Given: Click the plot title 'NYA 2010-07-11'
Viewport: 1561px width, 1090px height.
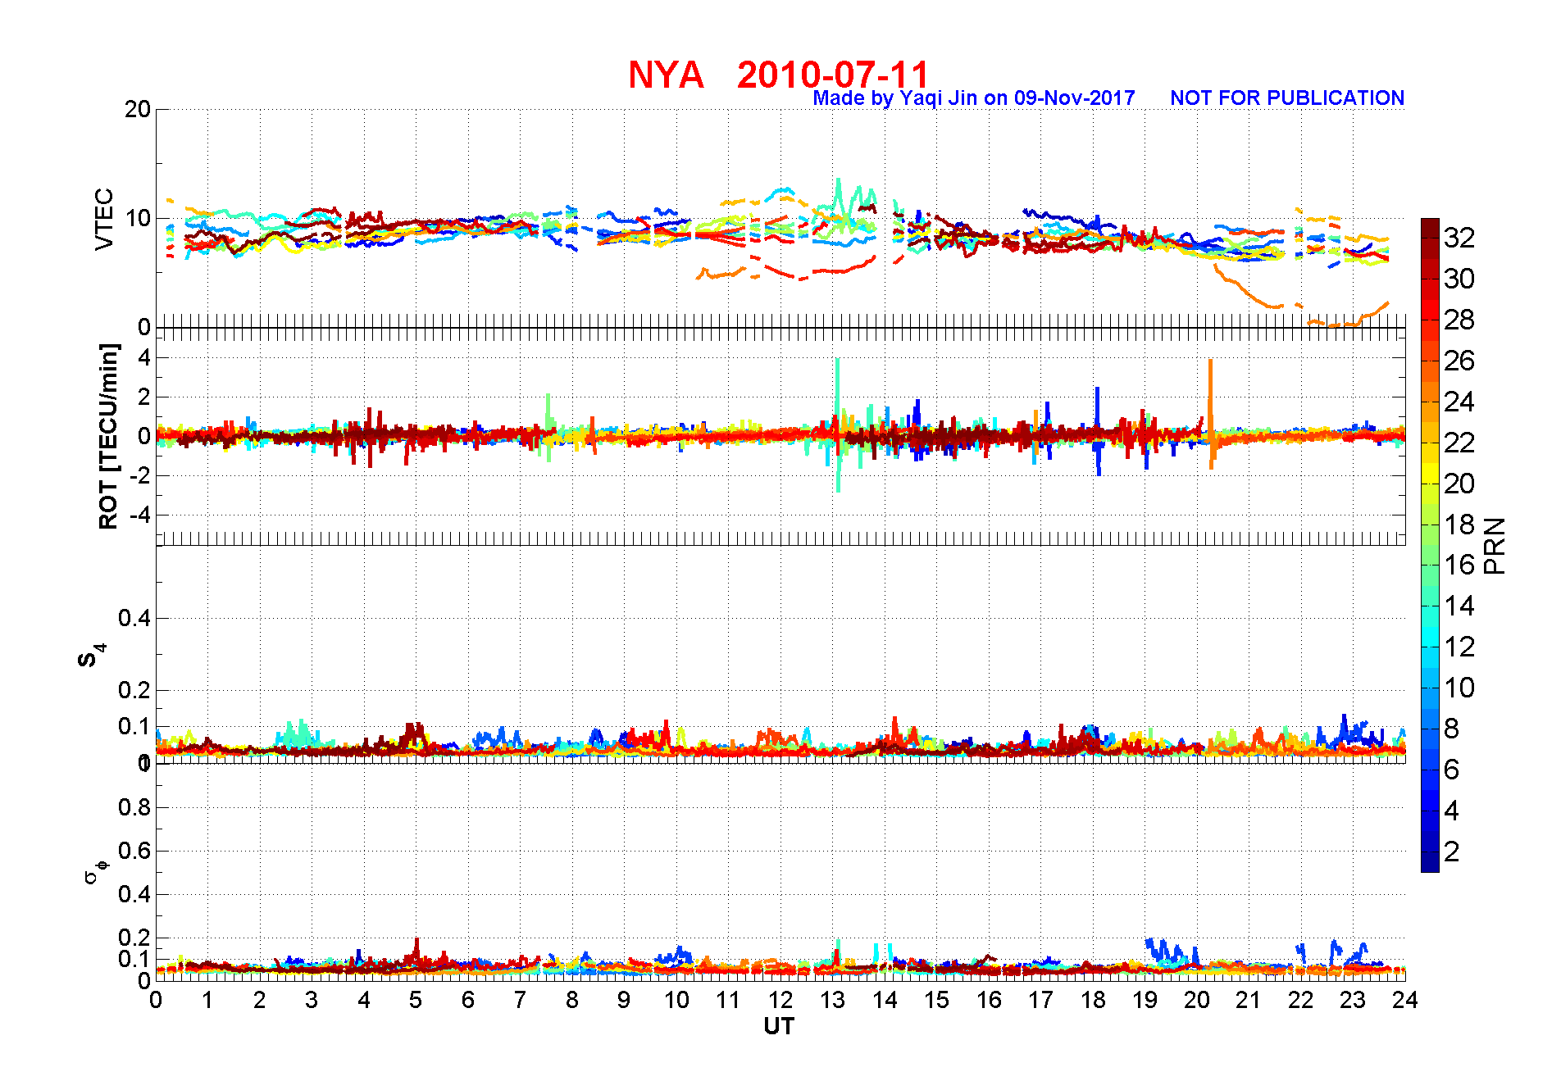Looking at the screenshot, I should (779, 75).
